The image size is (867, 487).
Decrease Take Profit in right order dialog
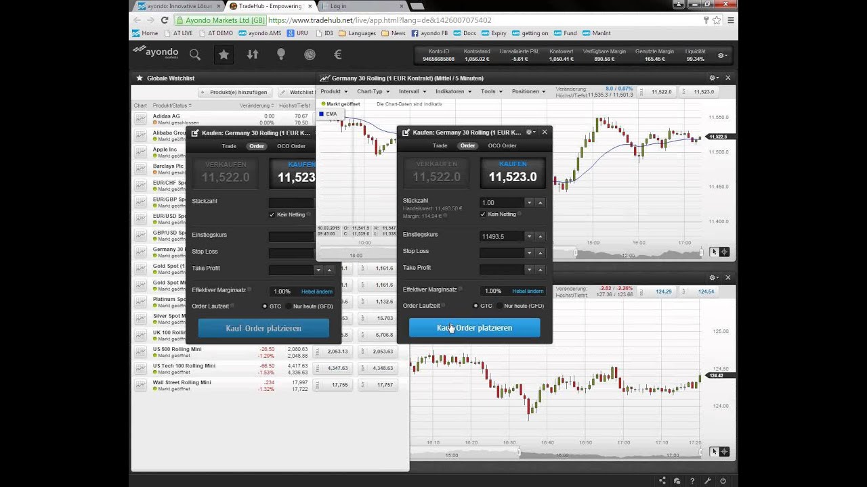[x=529, y=269]
